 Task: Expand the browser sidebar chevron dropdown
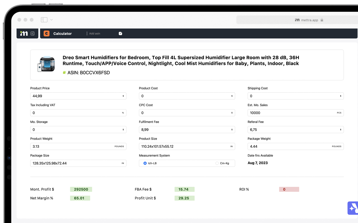point(51,20)
